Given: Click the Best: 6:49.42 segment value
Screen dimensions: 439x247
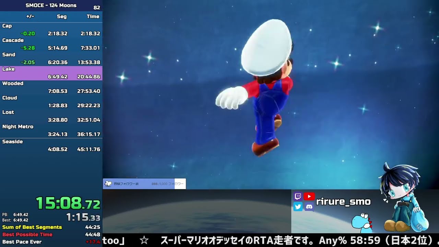Looking at the screenshot, I should [x=21, y=220].
